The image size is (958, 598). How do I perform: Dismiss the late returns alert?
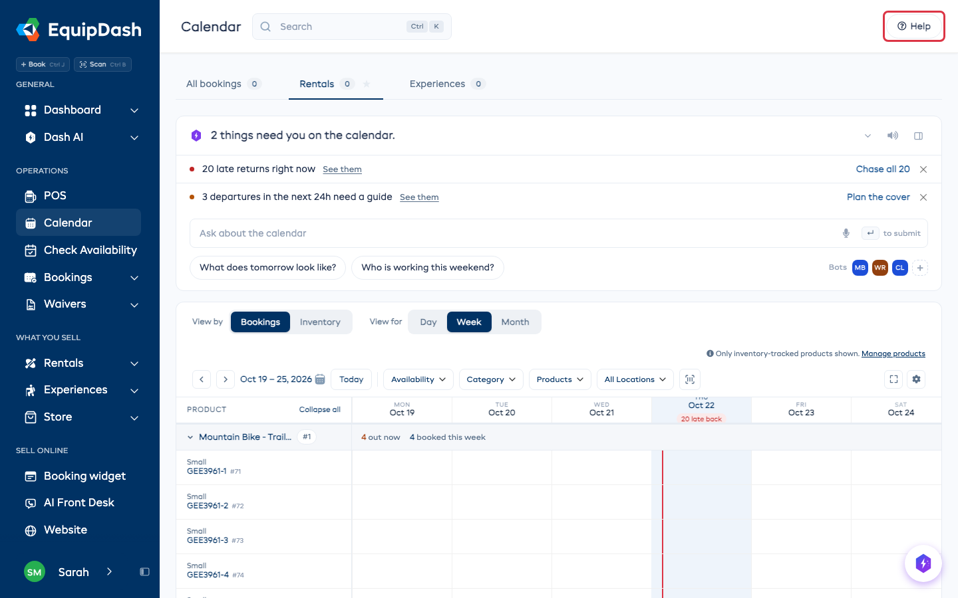pyautogui.click(x=923, y=169)
